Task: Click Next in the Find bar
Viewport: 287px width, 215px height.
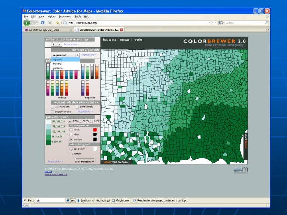Action: click(71, 201)
